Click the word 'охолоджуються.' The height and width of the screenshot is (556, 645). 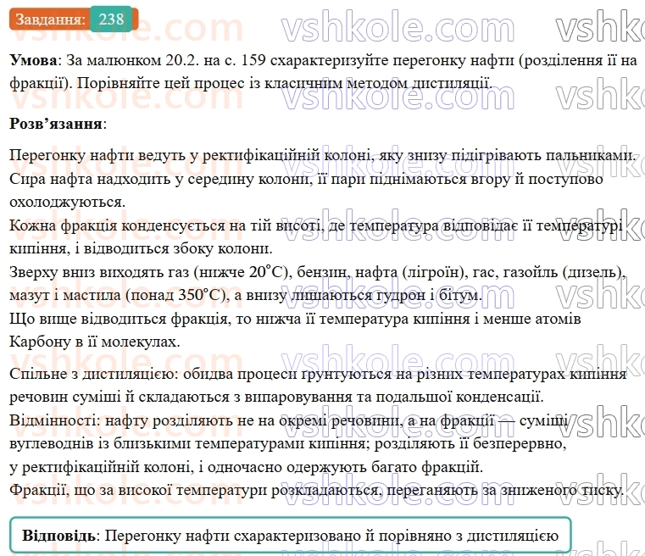[68, 203]
